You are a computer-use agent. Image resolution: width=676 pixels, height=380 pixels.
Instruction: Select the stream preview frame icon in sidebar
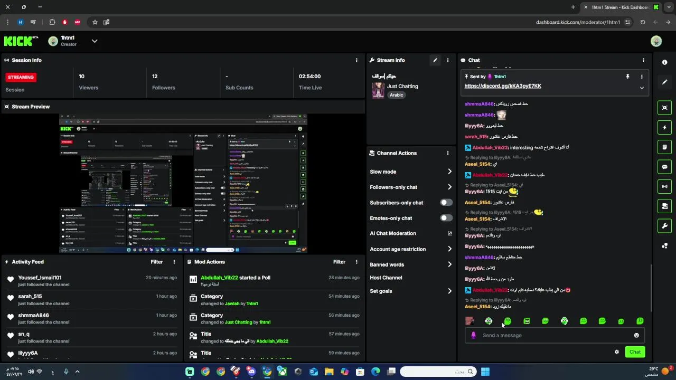click(x=664, y=108)
